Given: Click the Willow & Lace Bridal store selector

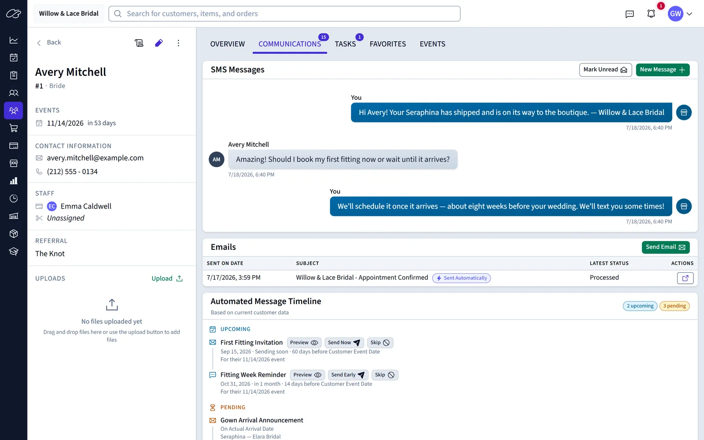Looking at the screenshot, I should (69, 14).
